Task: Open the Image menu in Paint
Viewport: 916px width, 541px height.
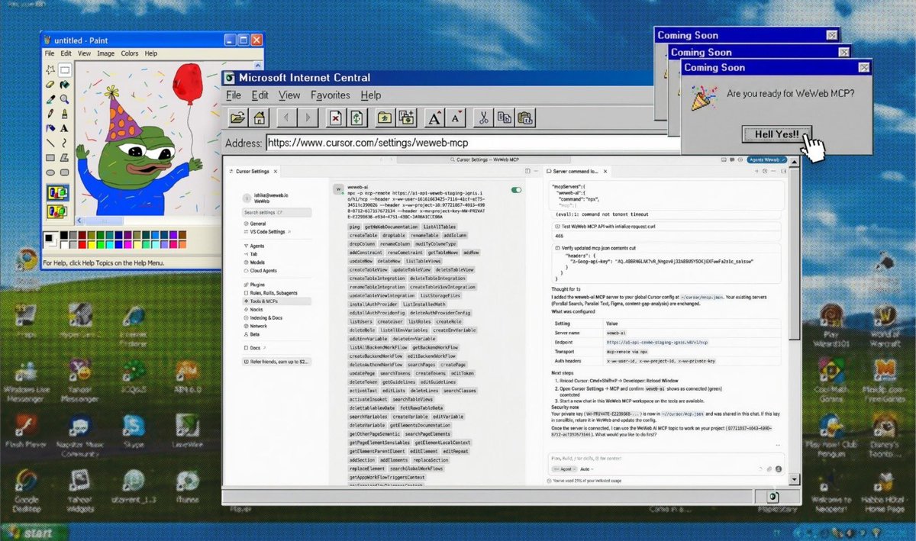Action: (105, 53)
